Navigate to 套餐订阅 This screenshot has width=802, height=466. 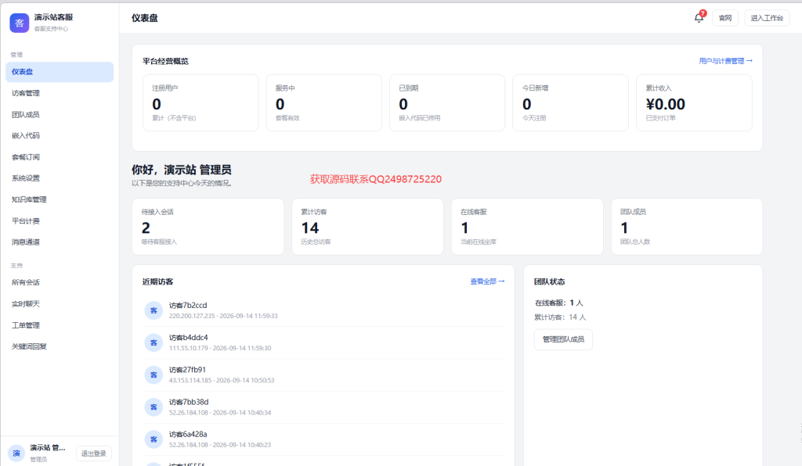tap(60, 157)
